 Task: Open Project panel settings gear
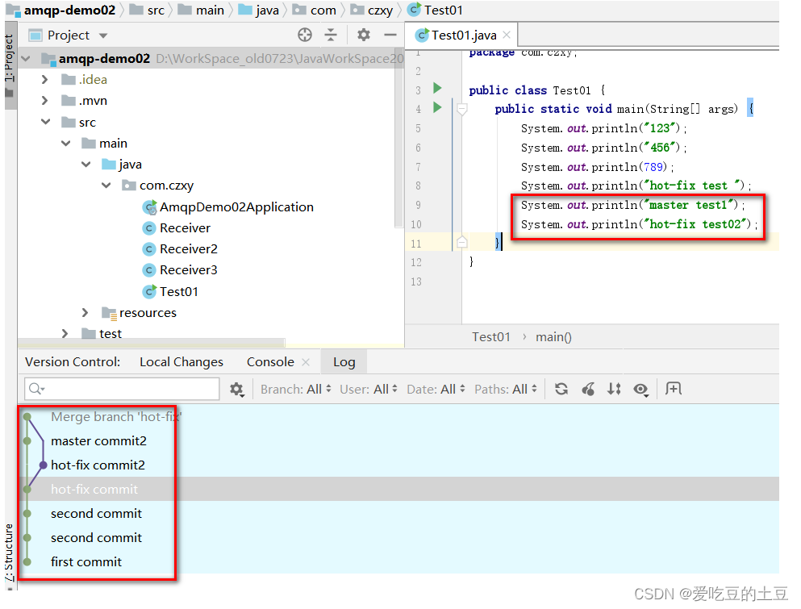tap(363, 35)
